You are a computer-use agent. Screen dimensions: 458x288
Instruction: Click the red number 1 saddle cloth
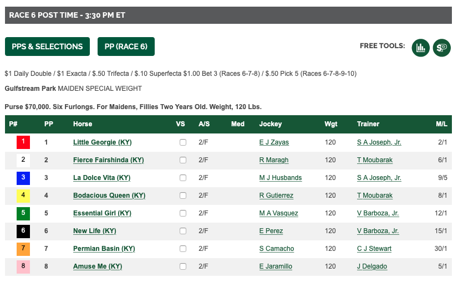coord(23,142)
